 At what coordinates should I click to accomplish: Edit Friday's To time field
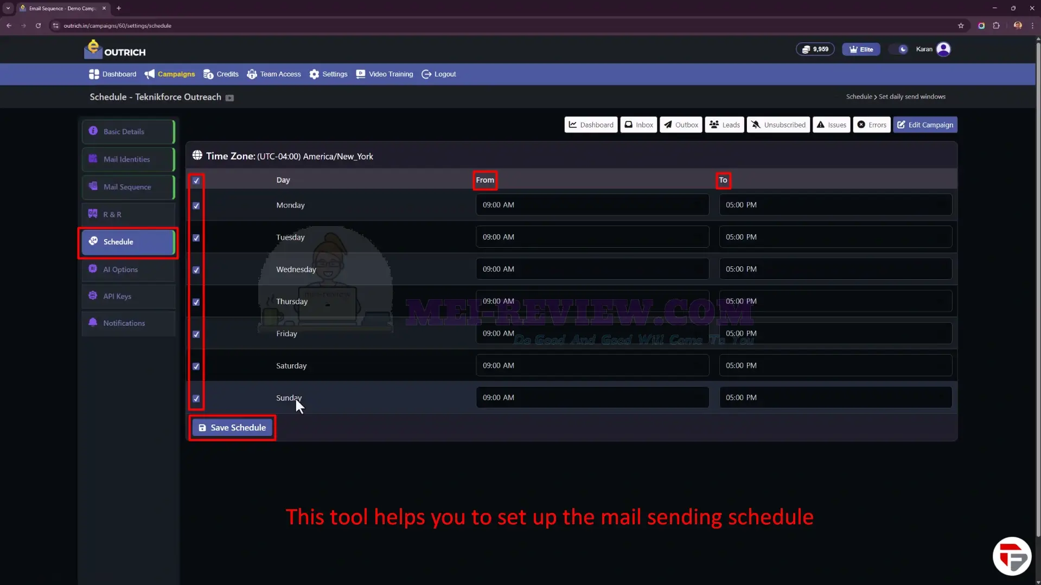[x=835, y=333]
